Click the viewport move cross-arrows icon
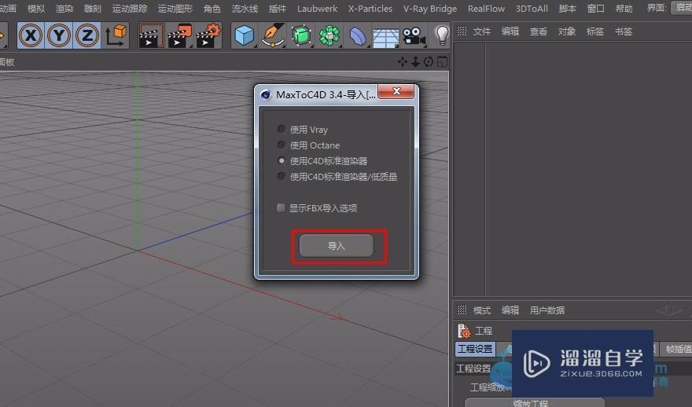The width and height of the screenshot is (692, 407). (x=402, y=62)
